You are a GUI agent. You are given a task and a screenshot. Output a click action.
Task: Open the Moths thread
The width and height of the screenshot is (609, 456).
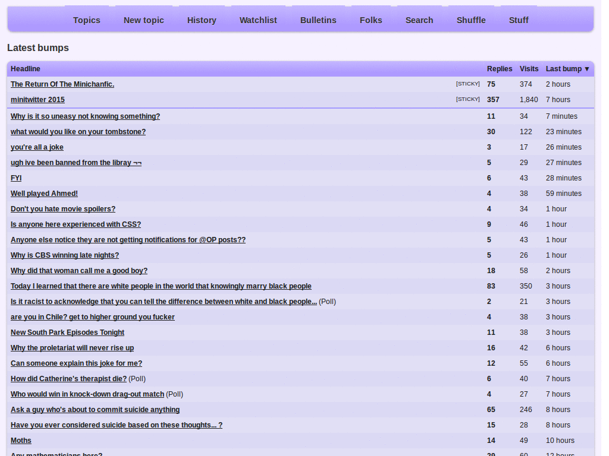point(20,440)
